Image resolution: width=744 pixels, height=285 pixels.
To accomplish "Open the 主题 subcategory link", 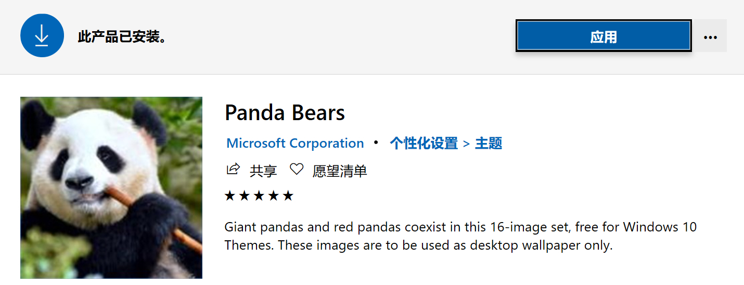I will click(489, 143).
